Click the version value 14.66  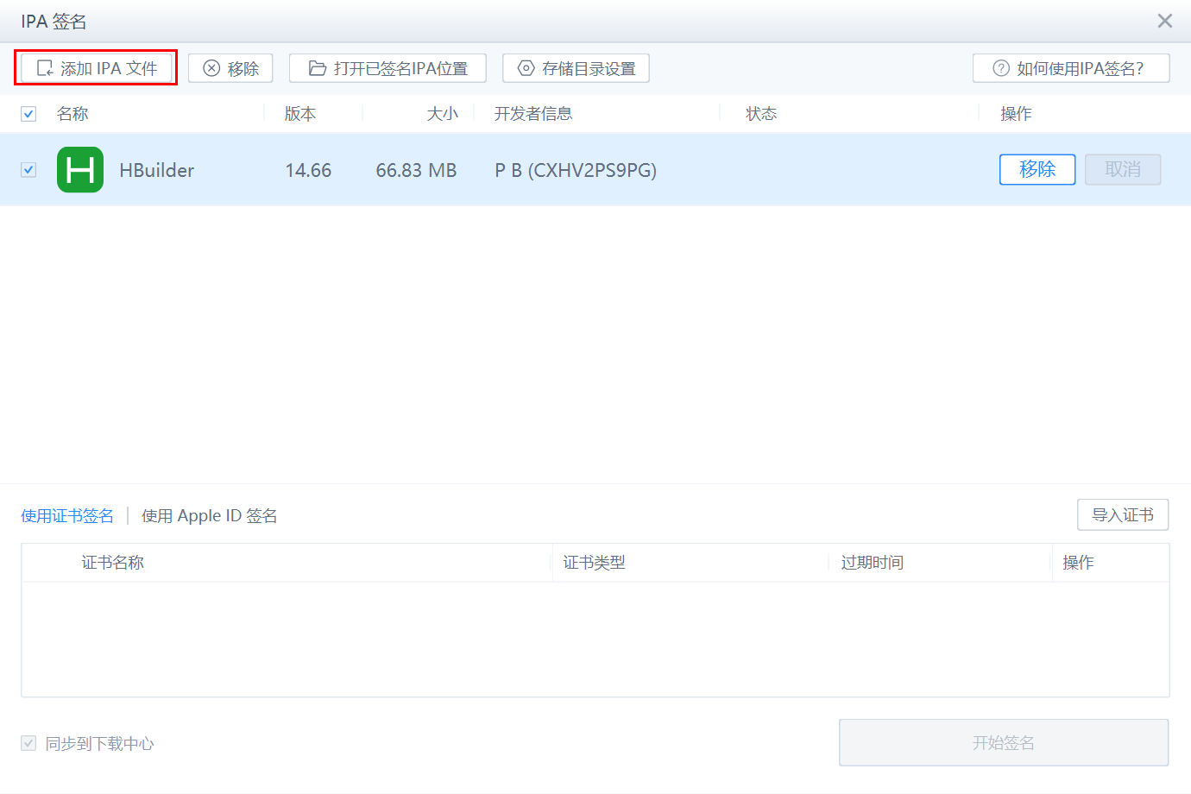(308, 170)
